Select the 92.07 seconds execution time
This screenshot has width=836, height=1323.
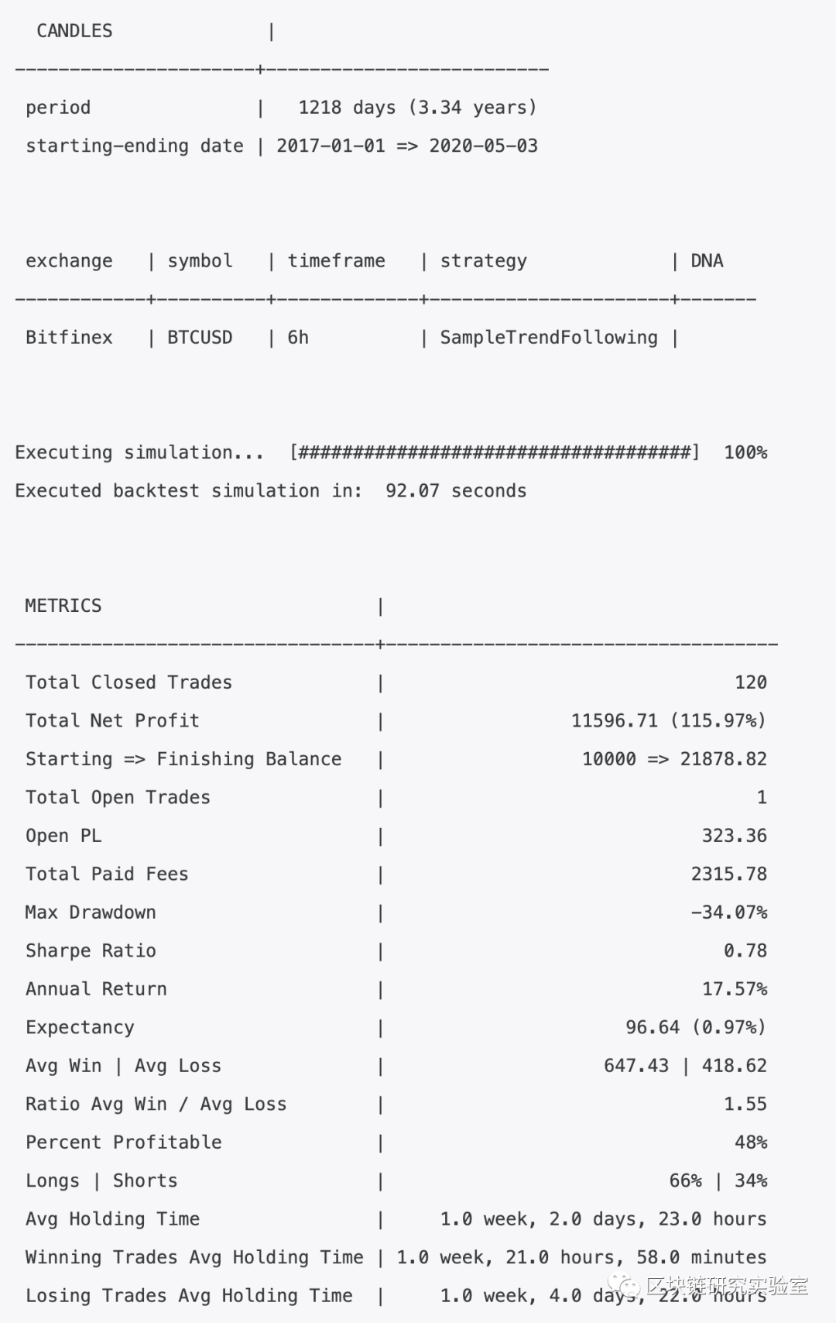tap(456, 491)
